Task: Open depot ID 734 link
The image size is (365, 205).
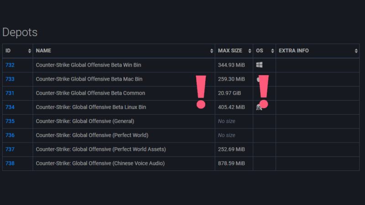Action: point(10,108)
